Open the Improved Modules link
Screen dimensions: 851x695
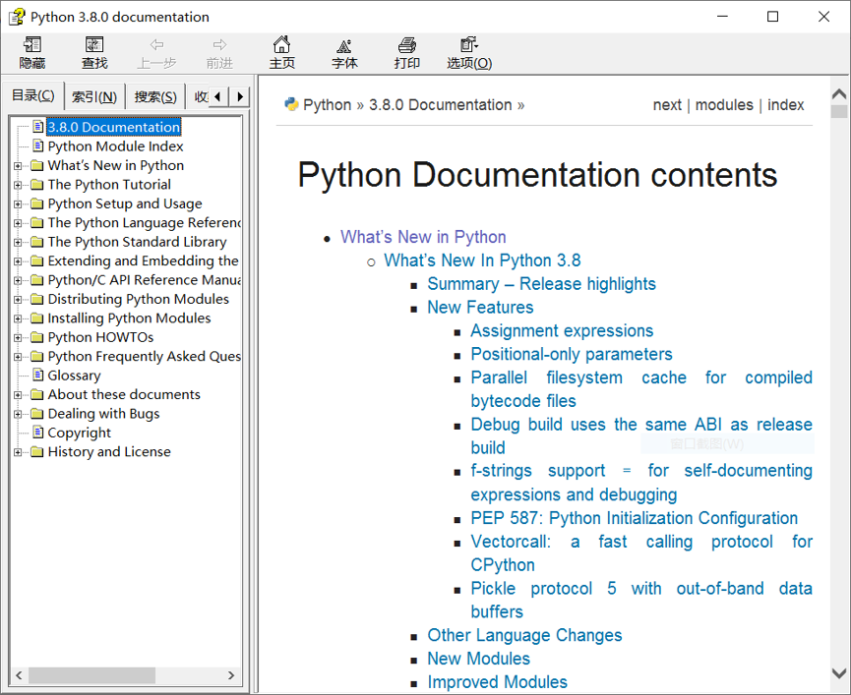click(x=497, y=681)
